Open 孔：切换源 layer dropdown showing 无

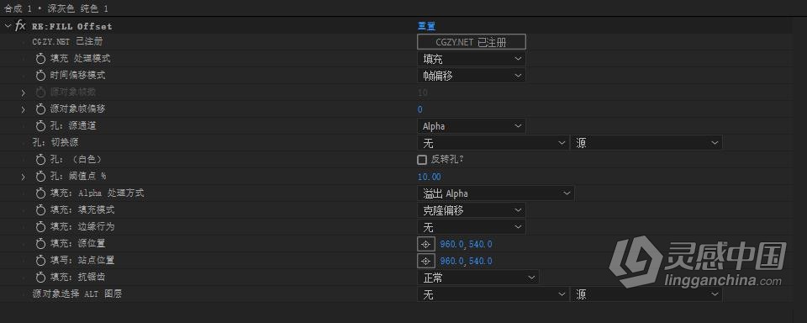[493, 143]
